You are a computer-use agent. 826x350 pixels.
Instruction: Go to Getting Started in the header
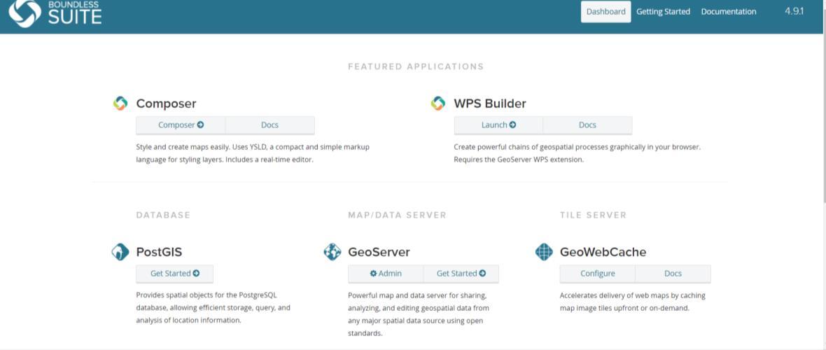click(x=663, y=12)
